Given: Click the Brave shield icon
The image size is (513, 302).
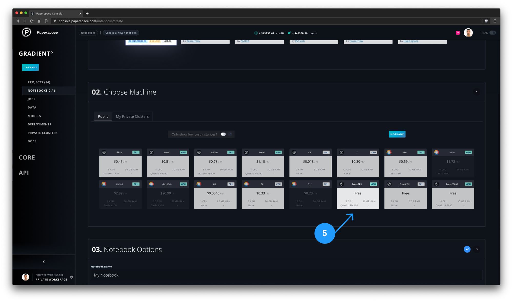Looking at the screenshot, I should click(486, 21).
